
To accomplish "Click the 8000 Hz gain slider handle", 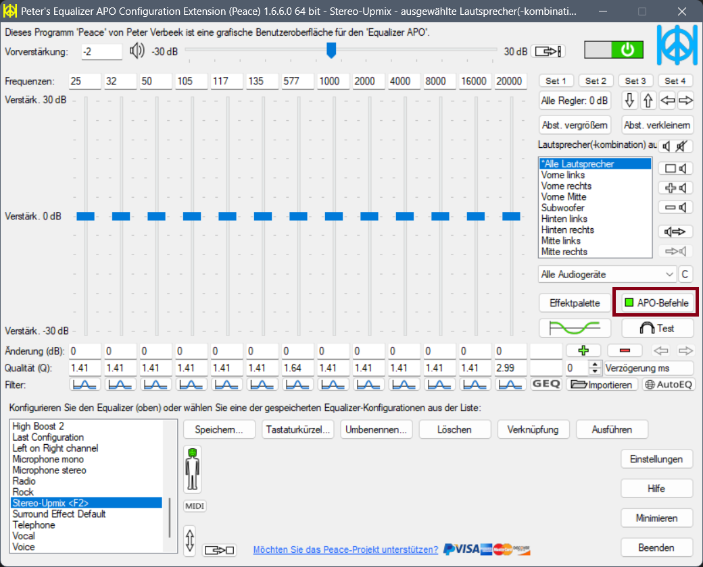I will (440, 216).
